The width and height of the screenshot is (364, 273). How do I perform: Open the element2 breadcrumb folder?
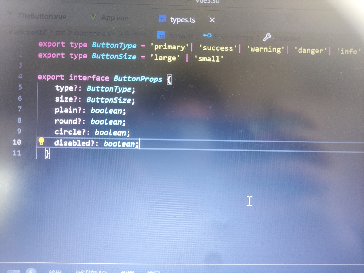coord(31,32)
